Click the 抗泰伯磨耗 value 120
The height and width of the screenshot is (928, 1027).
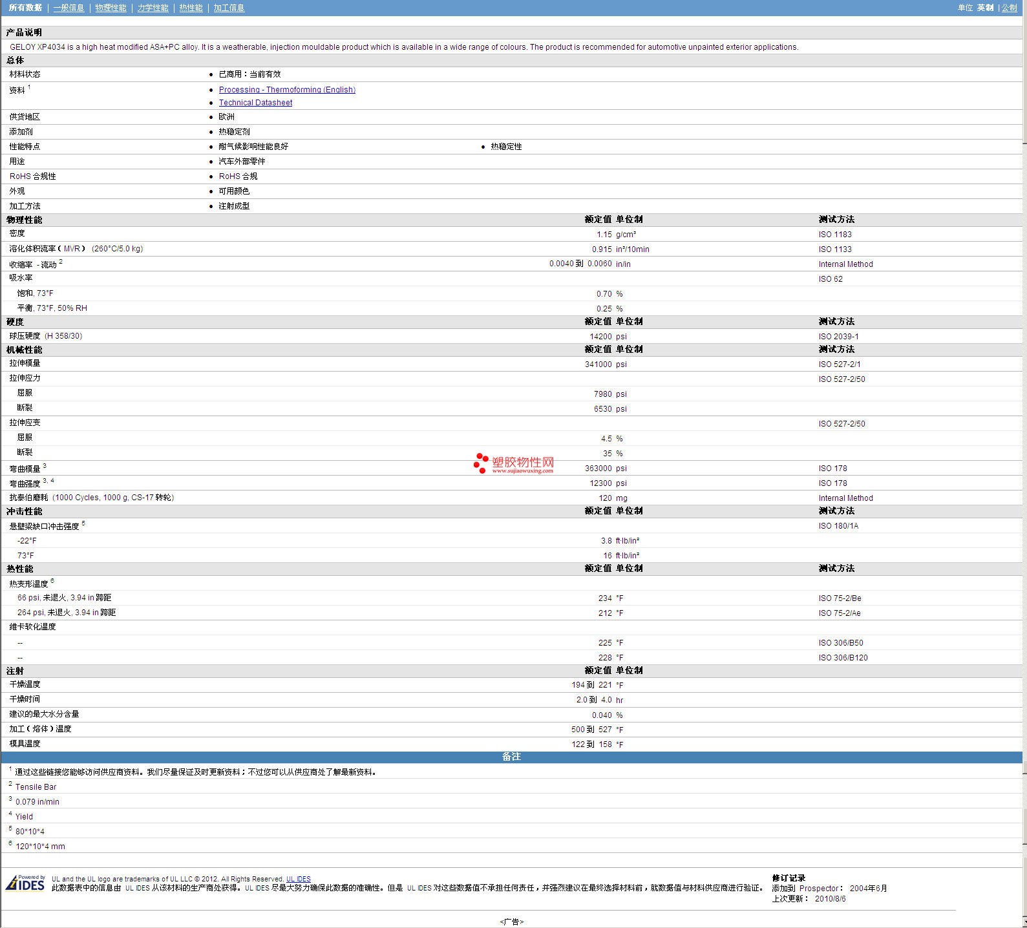pyautogui.click(x=605, y=498)
